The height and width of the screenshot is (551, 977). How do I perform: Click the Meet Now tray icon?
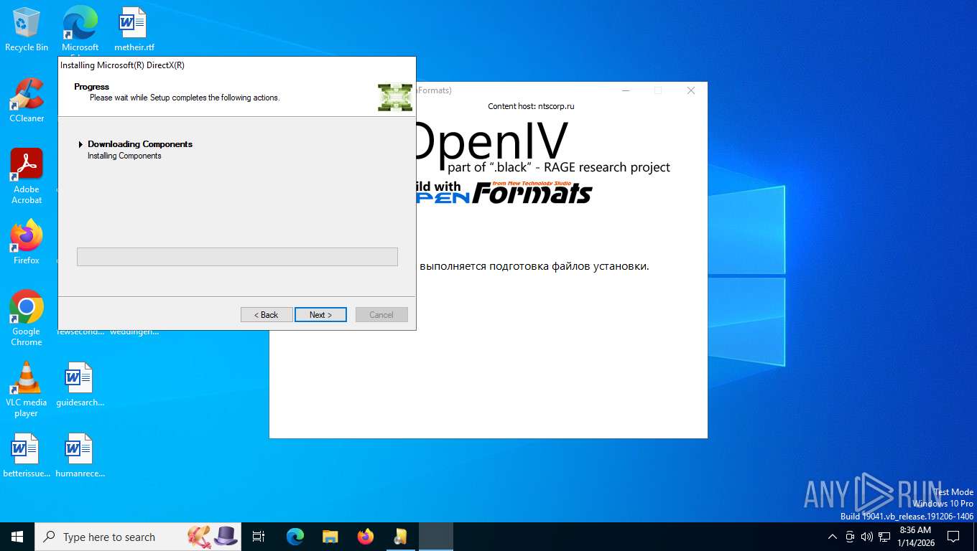pyautogui.click(x=850, y=537)
